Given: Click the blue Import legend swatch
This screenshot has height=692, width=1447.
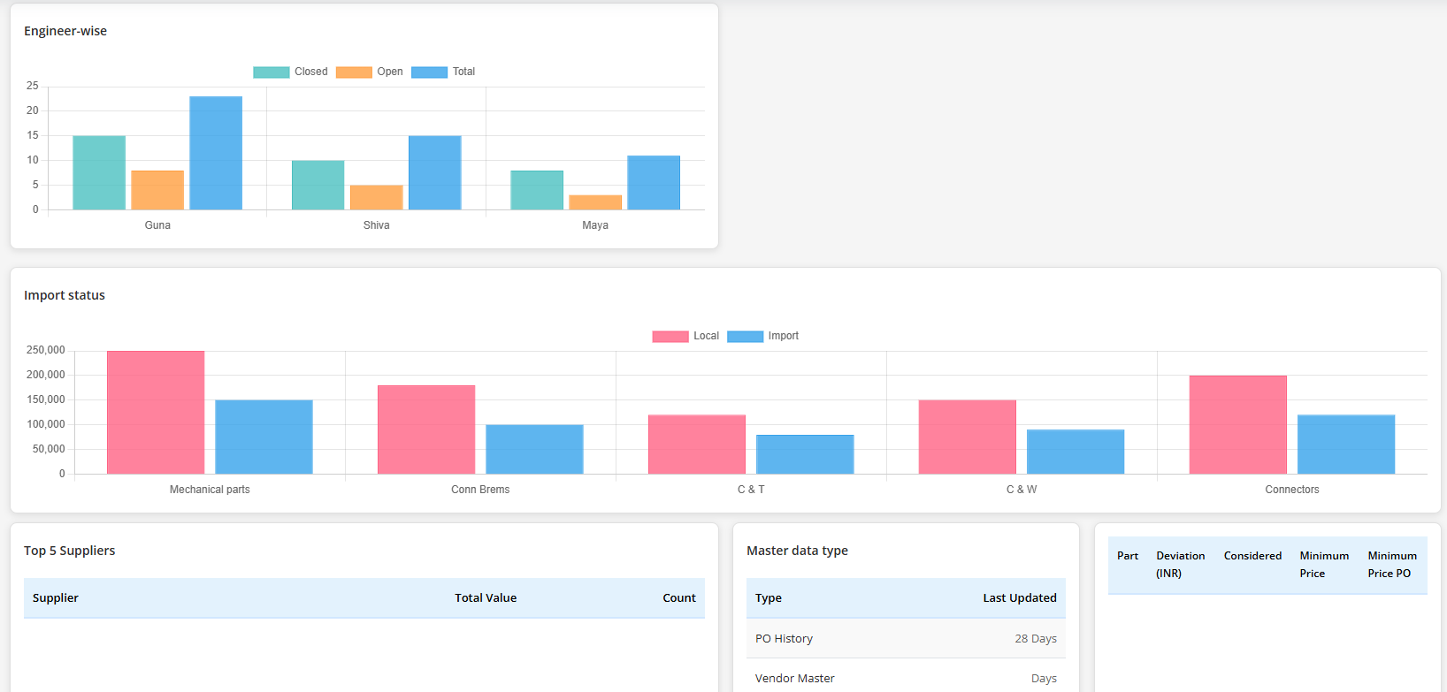Looking at the screenshot, I should point(745,336).
